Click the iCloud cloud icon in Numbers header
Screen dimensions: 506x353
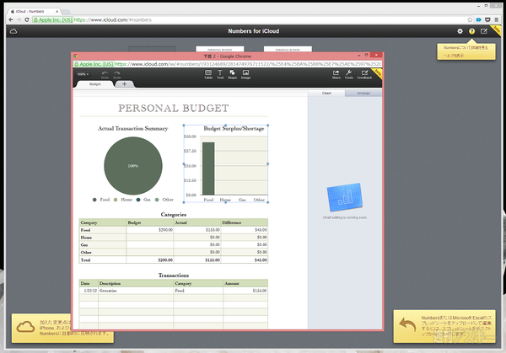tap(13, 31)
